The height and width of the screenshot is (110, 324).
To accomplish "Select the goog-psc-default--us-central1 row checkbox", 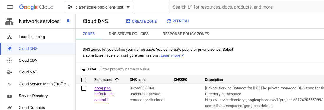I will coord(84,88).
